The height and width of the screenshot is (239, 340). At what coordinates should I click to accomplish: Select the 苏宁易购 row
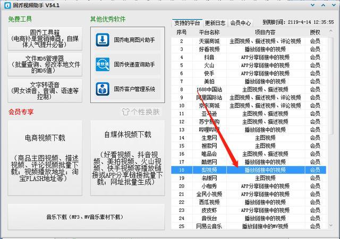(249, 122)
